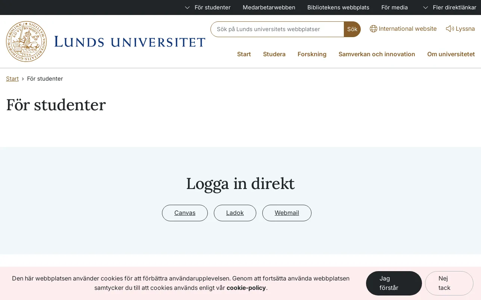The image size is (481, 300).
Task: Open Bibliotekens webbplats from top bar
Action: [338, 7]
